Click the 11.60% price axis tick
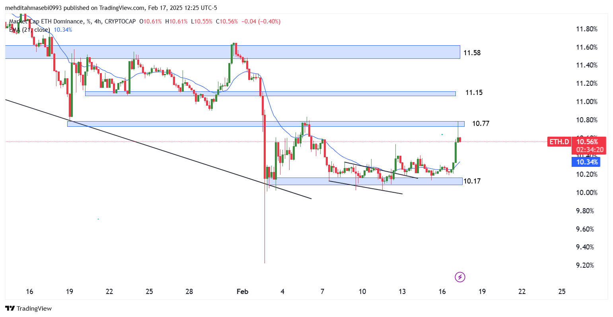The width and height of the screenshot is (613, 317). (x=587, y=47)
